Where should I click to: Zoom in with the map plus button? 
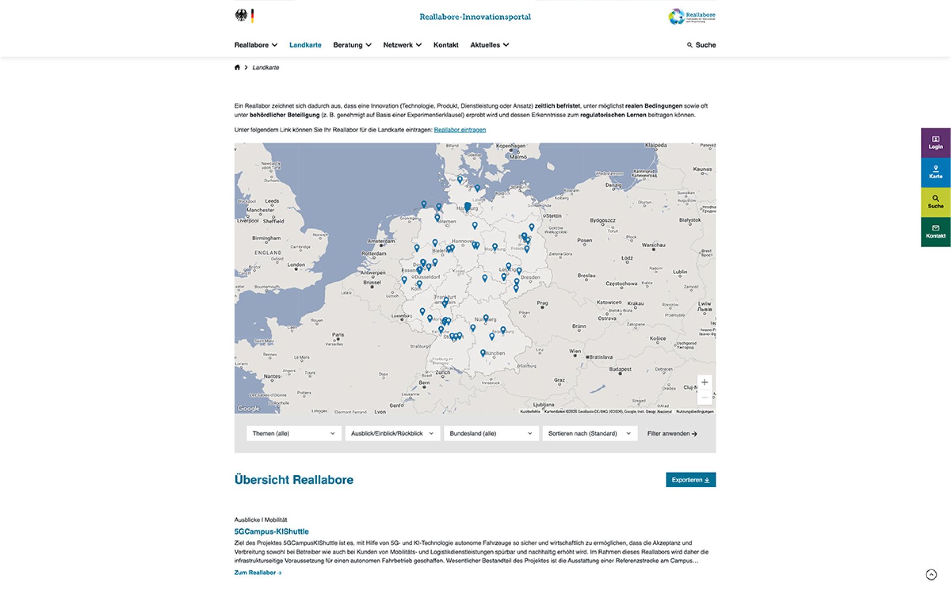click(704, 382)
